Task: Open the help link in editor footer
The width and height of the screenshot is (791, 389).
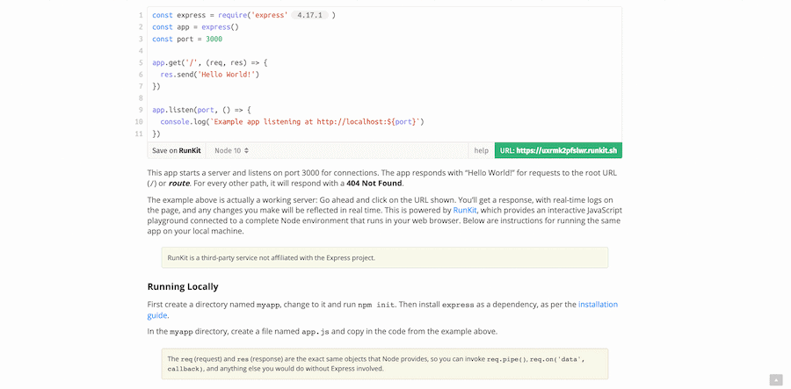Action: [x=481, y=151]
